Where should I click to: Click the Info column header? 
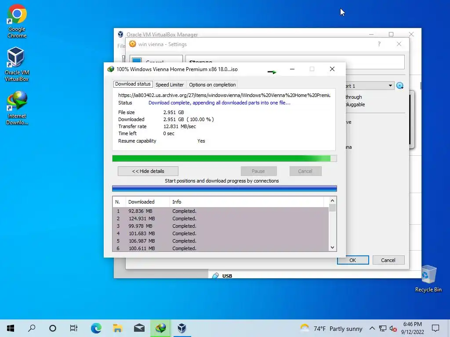[247, 202]
